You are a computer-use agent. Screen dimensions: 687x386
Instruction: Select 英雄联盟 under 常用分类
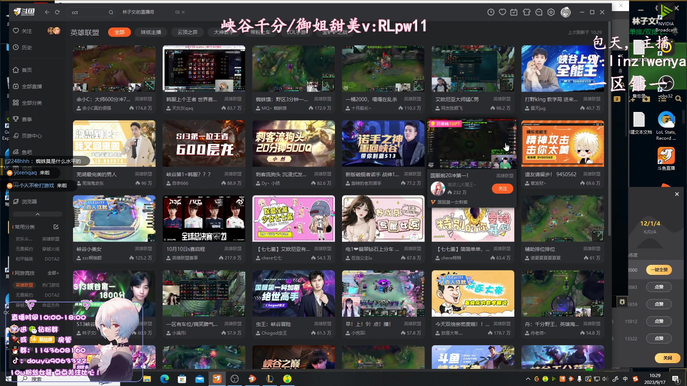coord(50,239)
